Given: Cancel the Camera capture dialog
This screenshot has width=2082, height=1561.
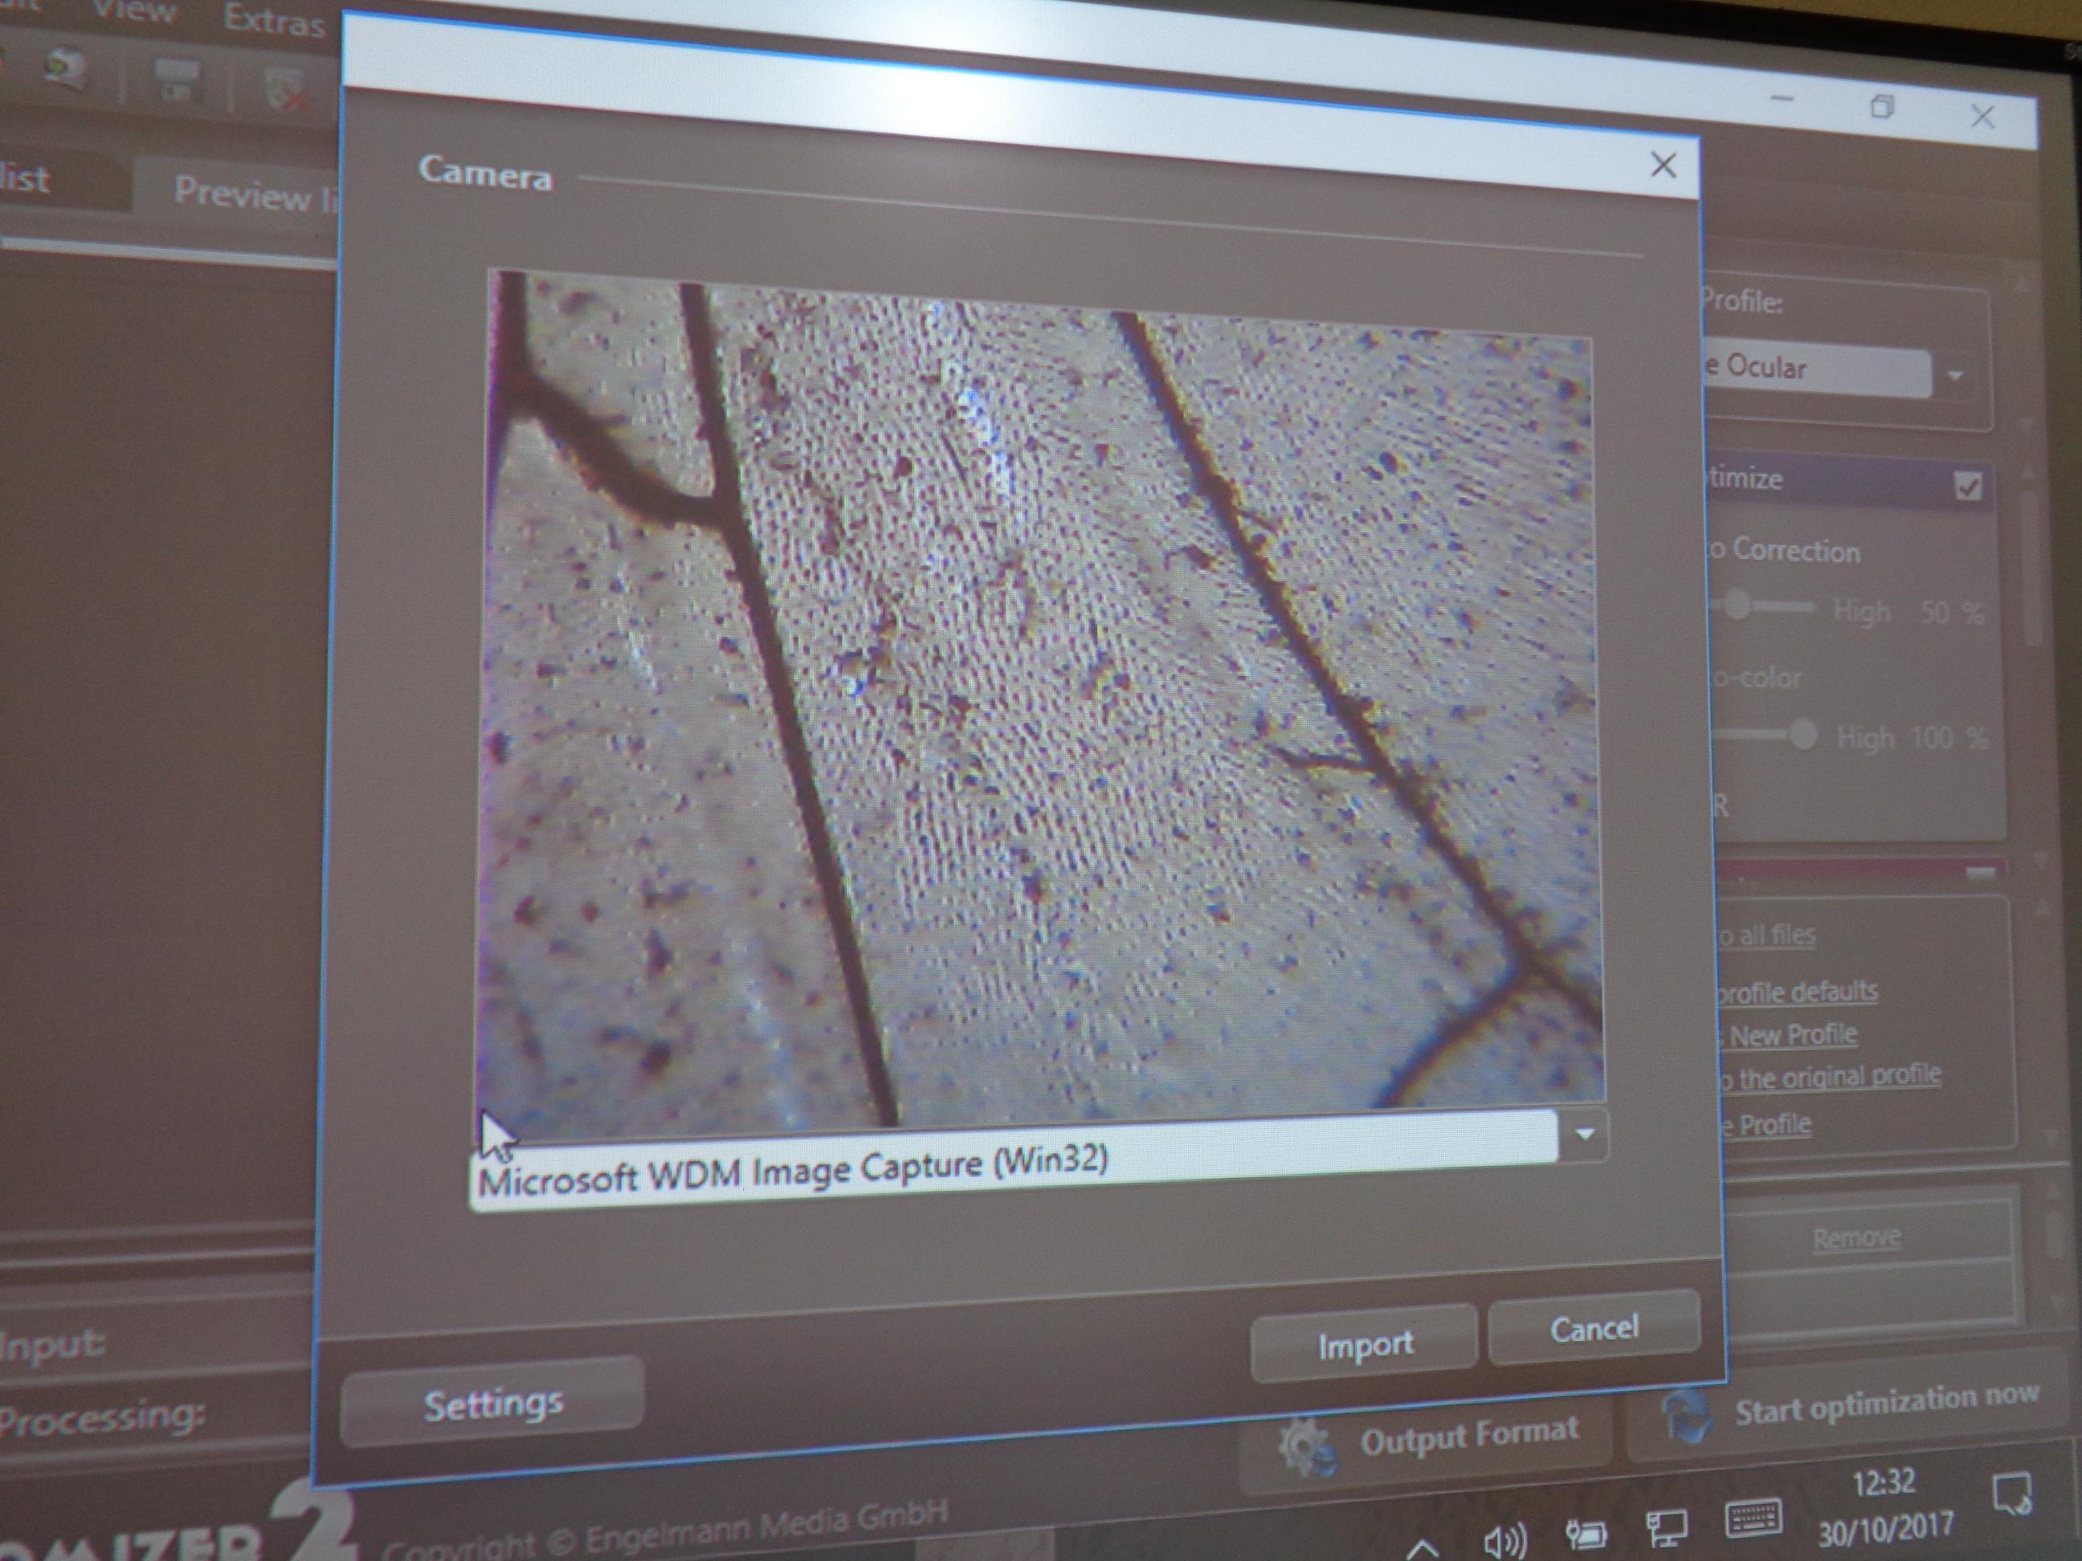Looking at the screenshot, I should pyautogui.click(x=1594, y=1329).
